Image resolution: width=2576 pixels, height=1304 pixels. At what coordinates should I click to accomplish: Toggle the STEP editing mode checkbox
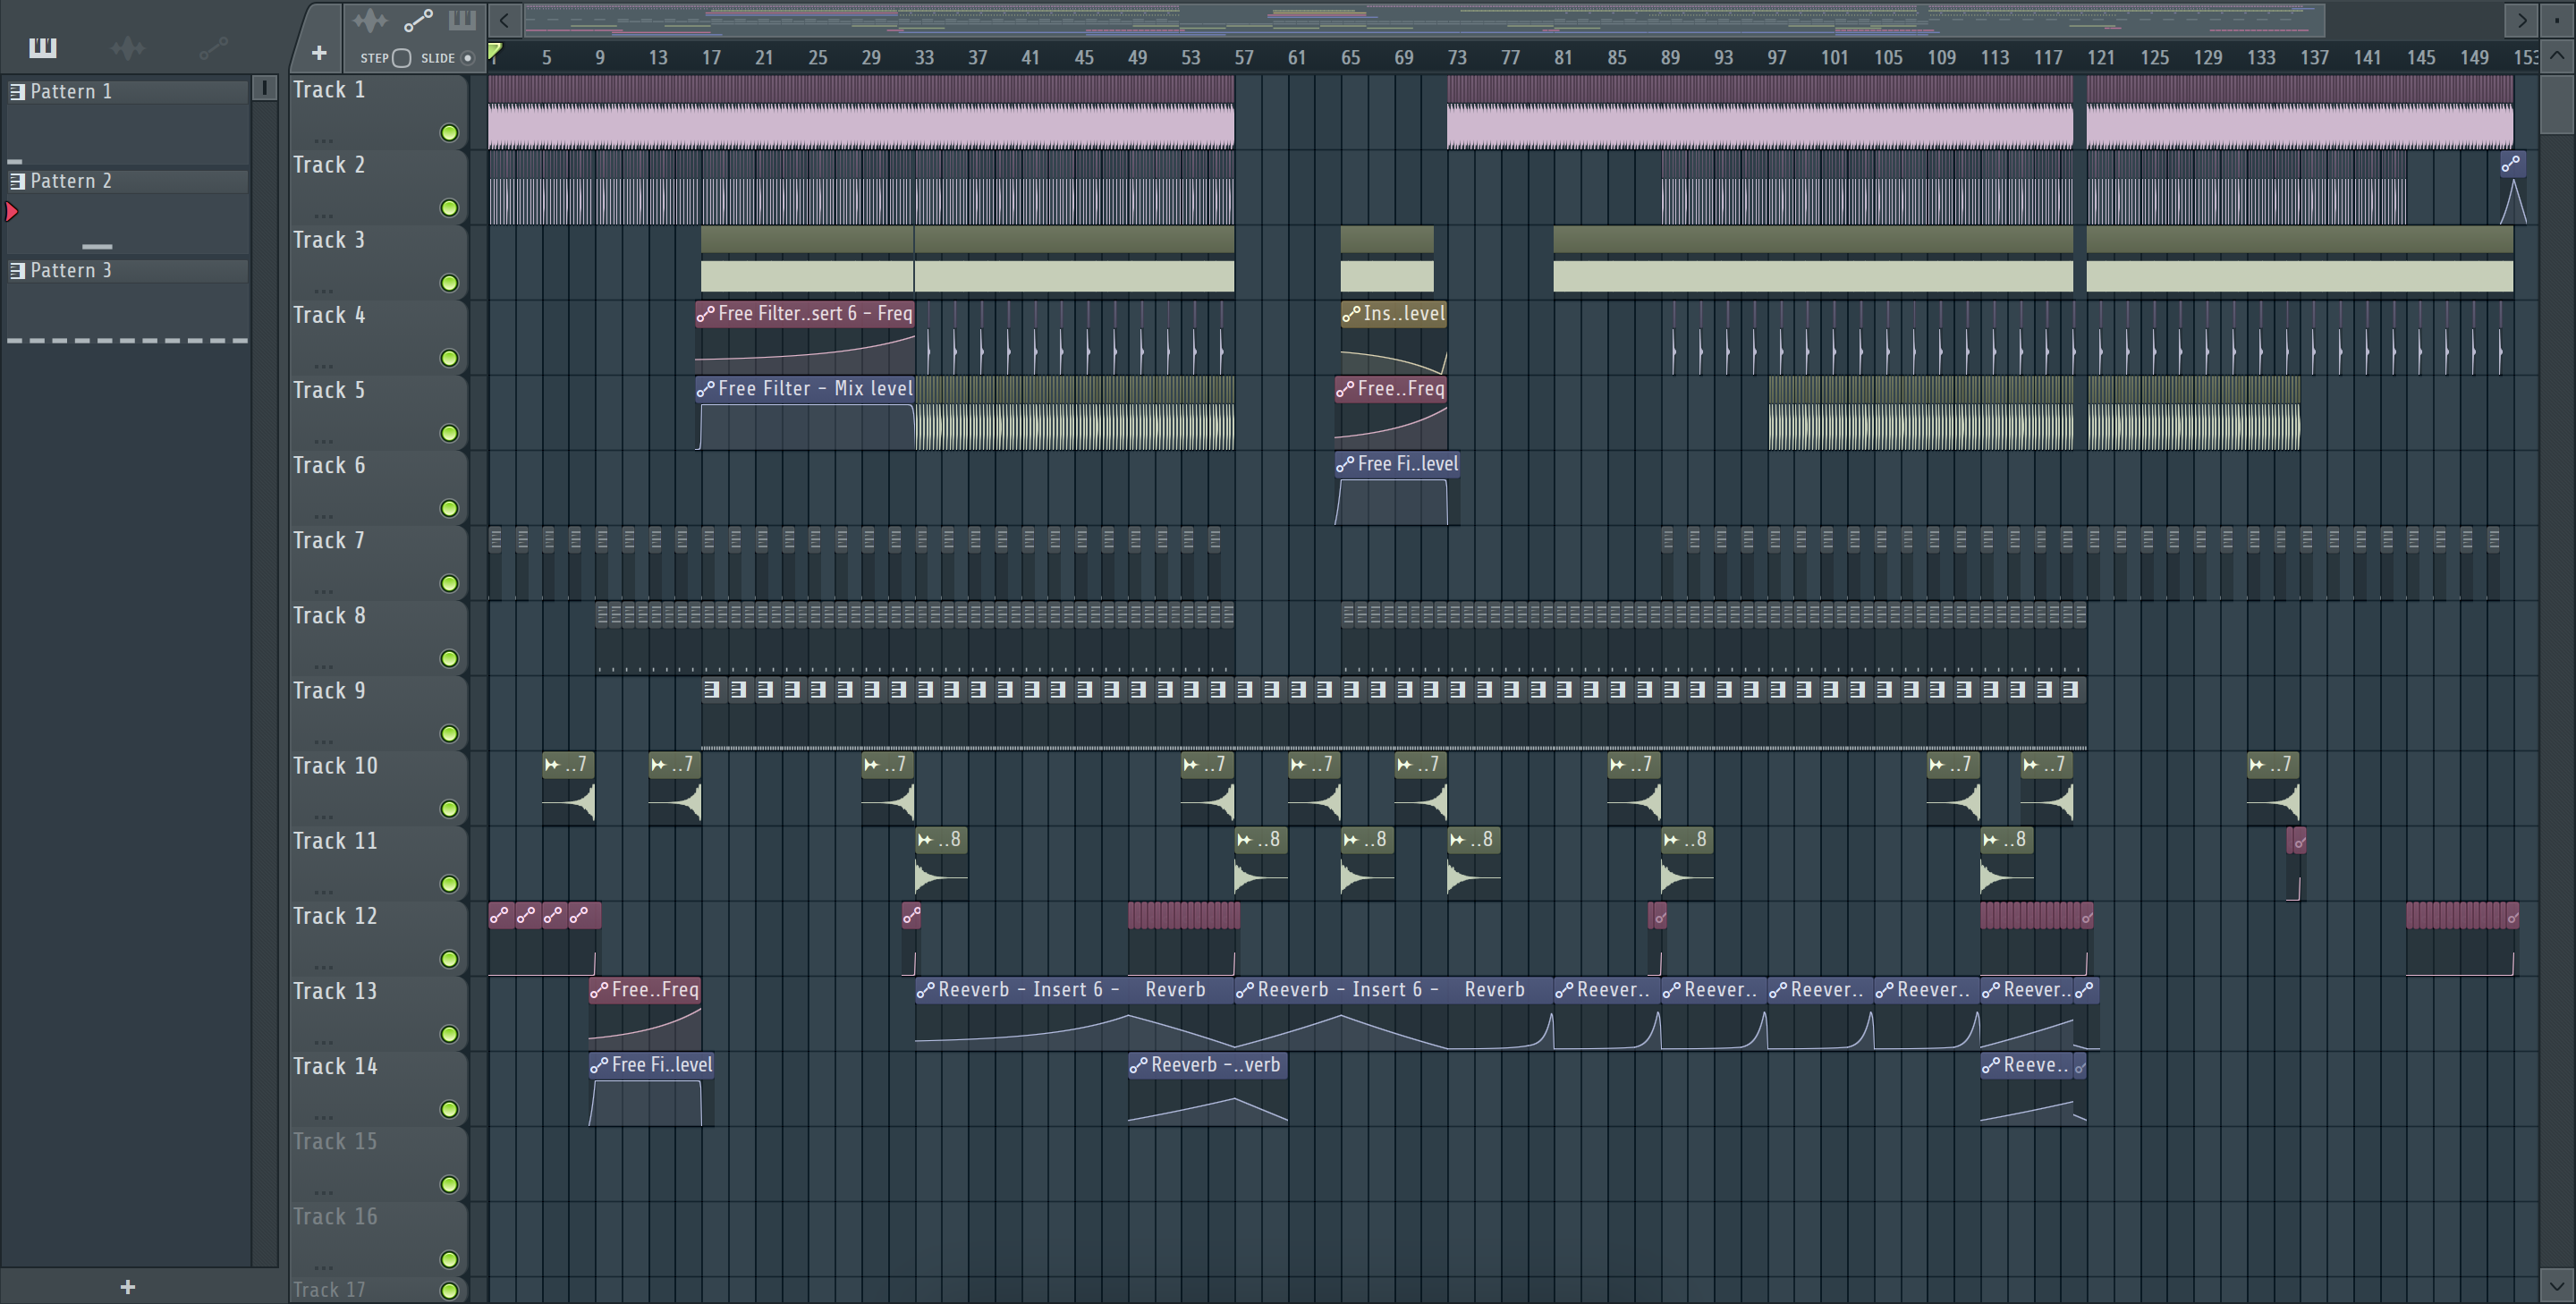click(401, 58)
